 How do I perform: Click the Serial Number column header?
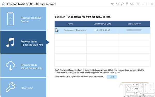coord(134,24)
